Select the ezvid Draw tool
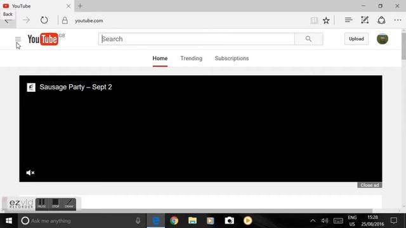The width and height of the screenshot is (406, 228). 69,204
